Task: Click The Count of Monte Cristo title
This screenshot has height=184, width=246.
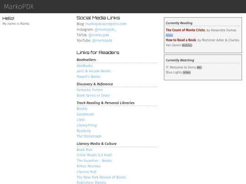Action: (185, 30)
